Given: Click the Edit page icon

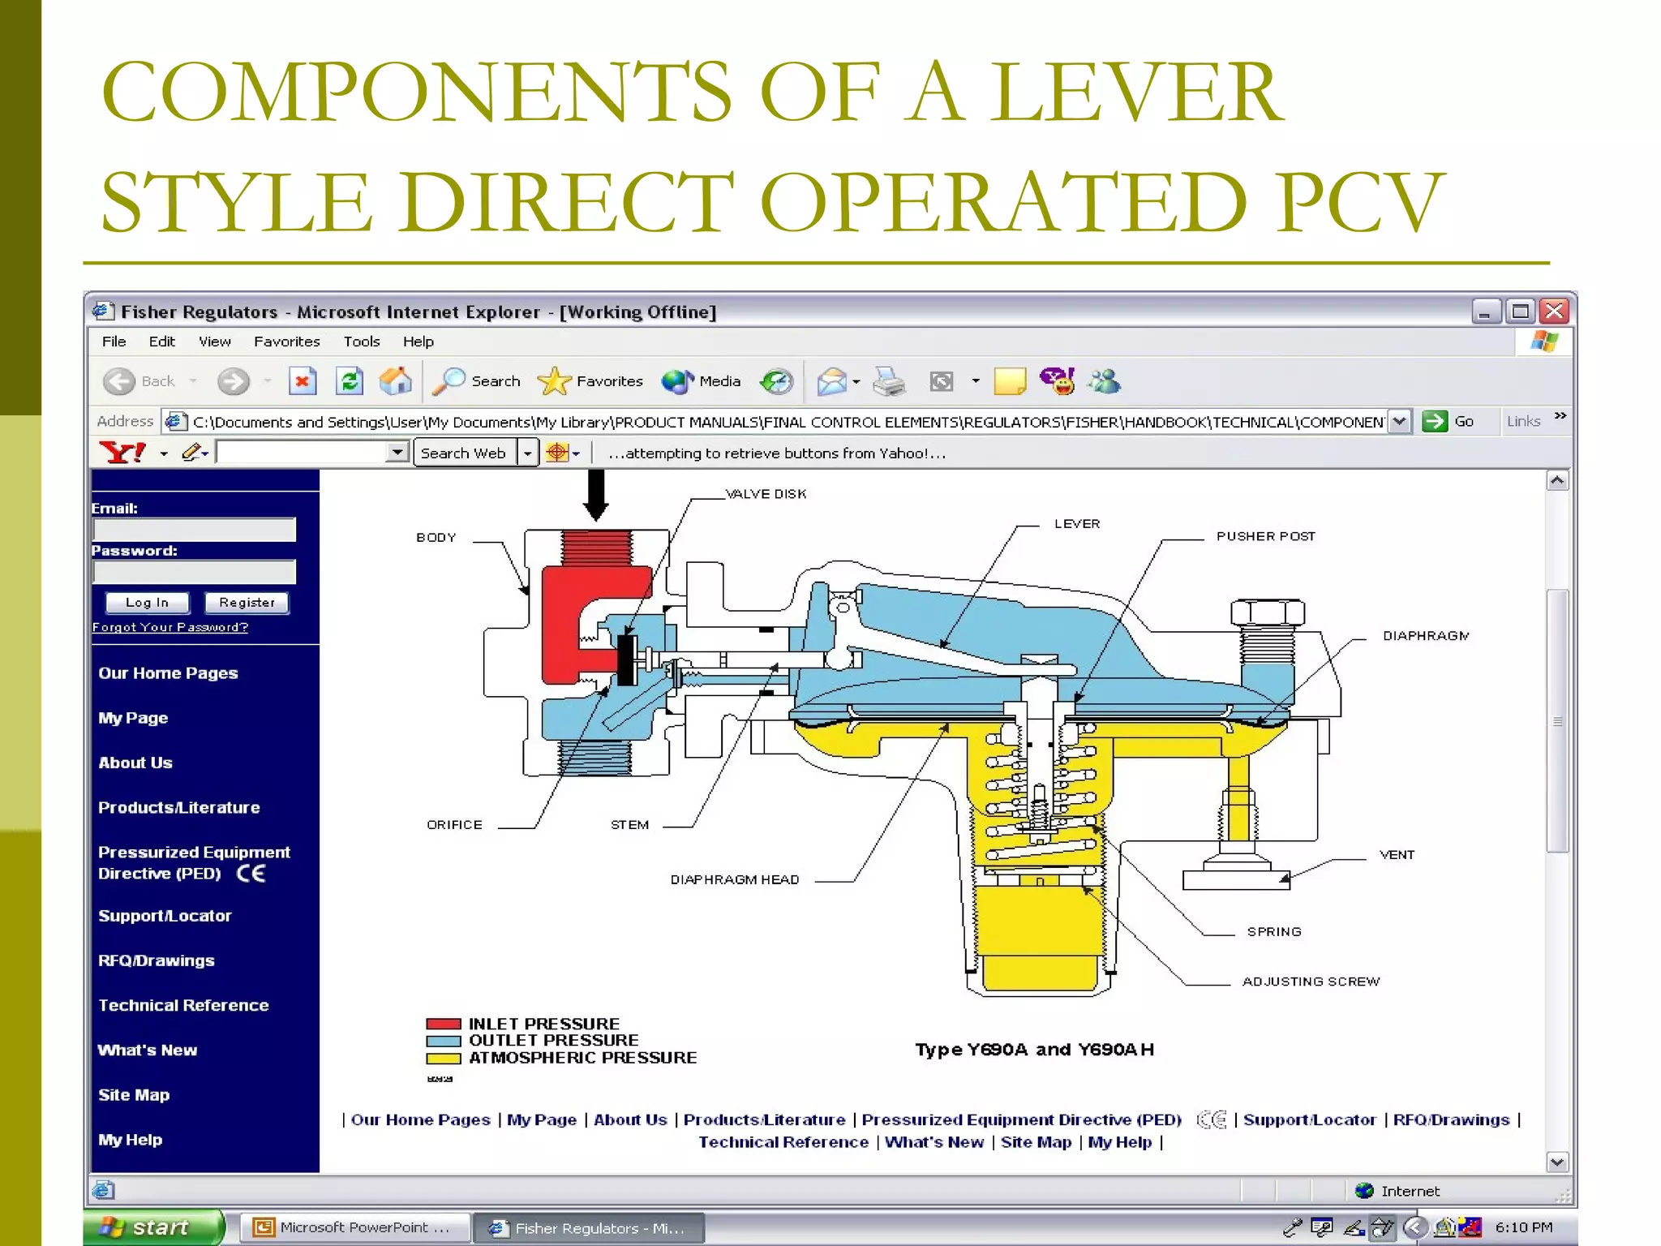Looking at the screenshot, I should coord(942,381).
